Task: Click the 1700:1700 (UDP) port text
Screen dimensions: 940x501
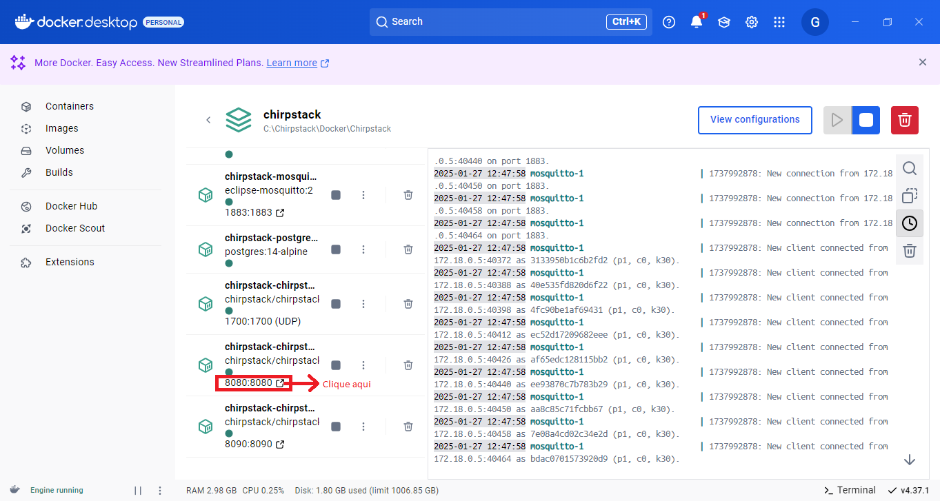Action: click(x=263, y=321)
